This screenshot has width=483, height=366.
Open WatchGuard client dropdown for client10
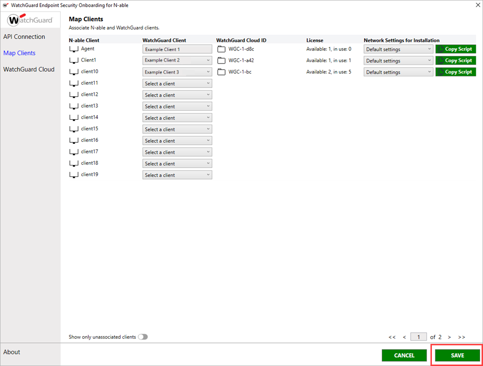[177, 72]
